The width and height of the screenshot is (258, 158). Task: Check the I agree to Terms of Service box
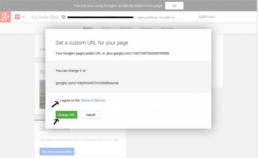pos(57,100)
